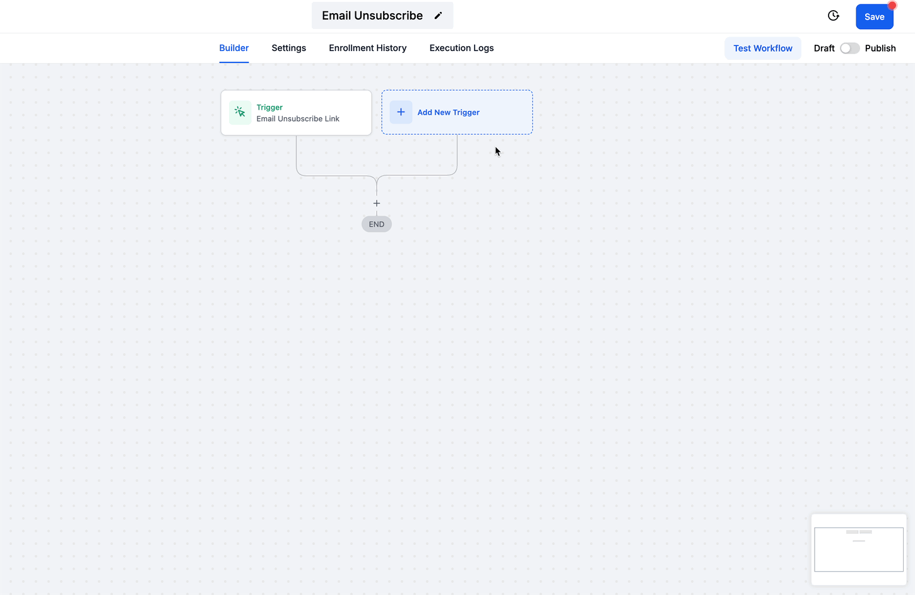This screenshot has width=915, height=595.
Task: Click the green Trigger heading in card
Action: (269, 107)
